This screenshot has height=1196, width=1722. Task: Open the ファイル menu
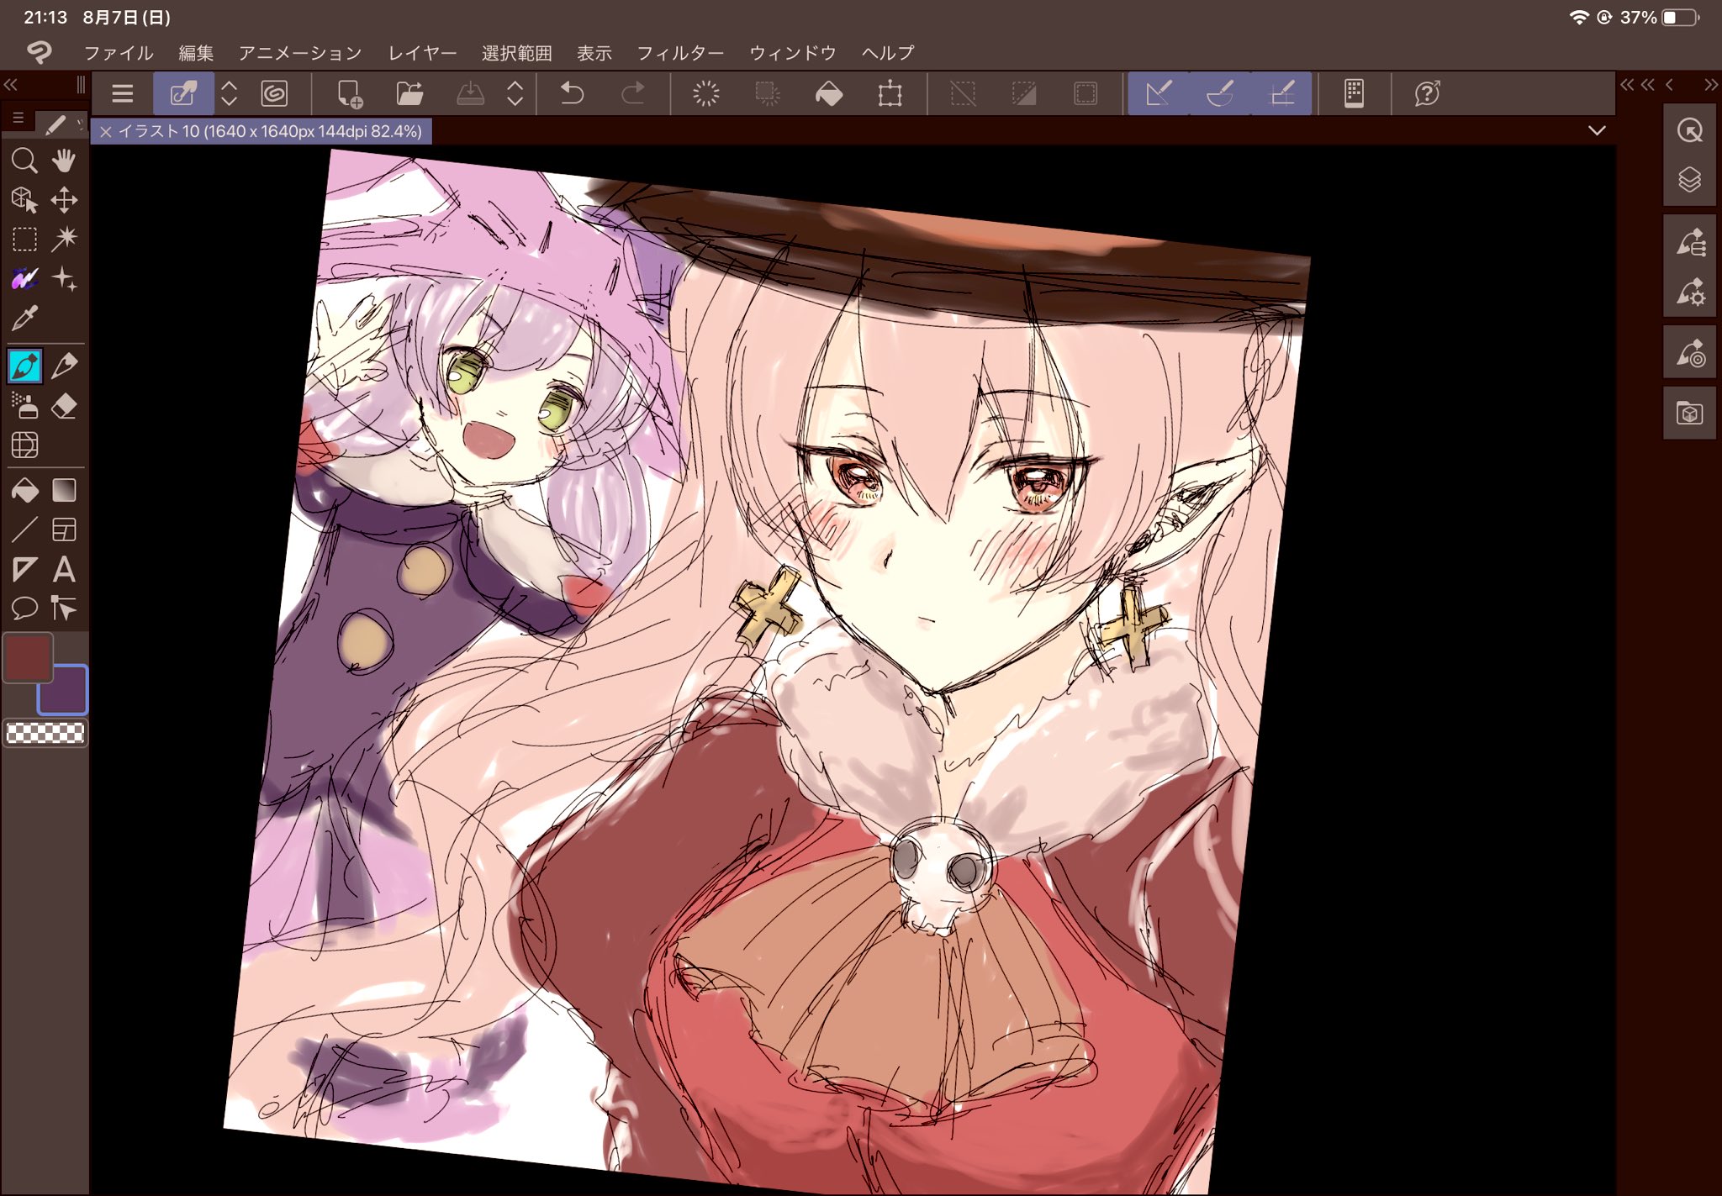tap(119, 53)
